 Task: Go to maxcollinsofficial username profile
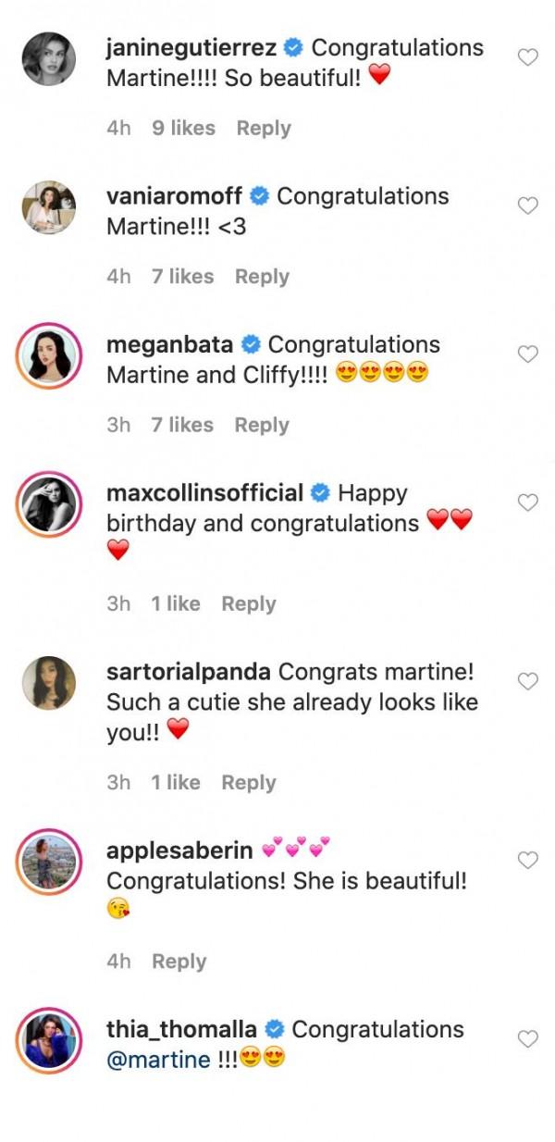tap(205, 493)
